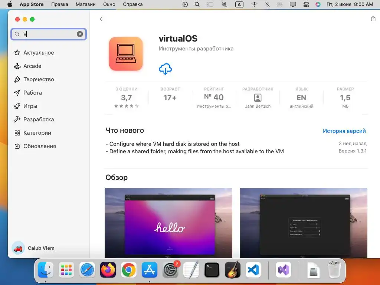Open История версий link
Image resolution: width=380 pixels, height=285 pixels.
coord(344,131)
